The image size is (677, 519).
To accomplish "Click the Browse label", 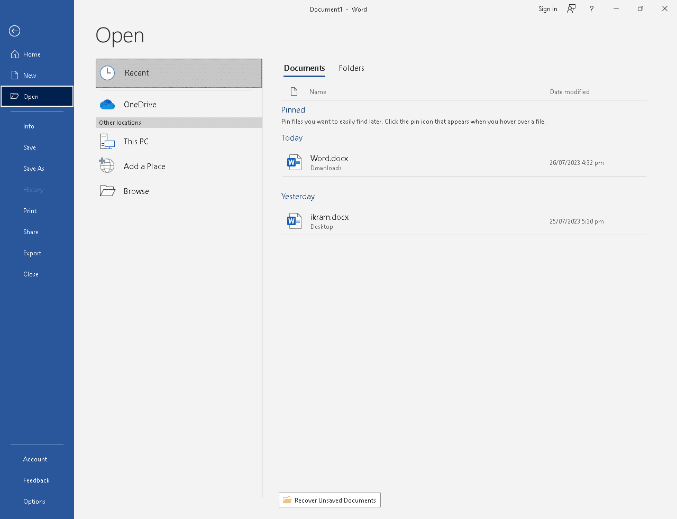I will pyautogui.click(x=136, y=191).
